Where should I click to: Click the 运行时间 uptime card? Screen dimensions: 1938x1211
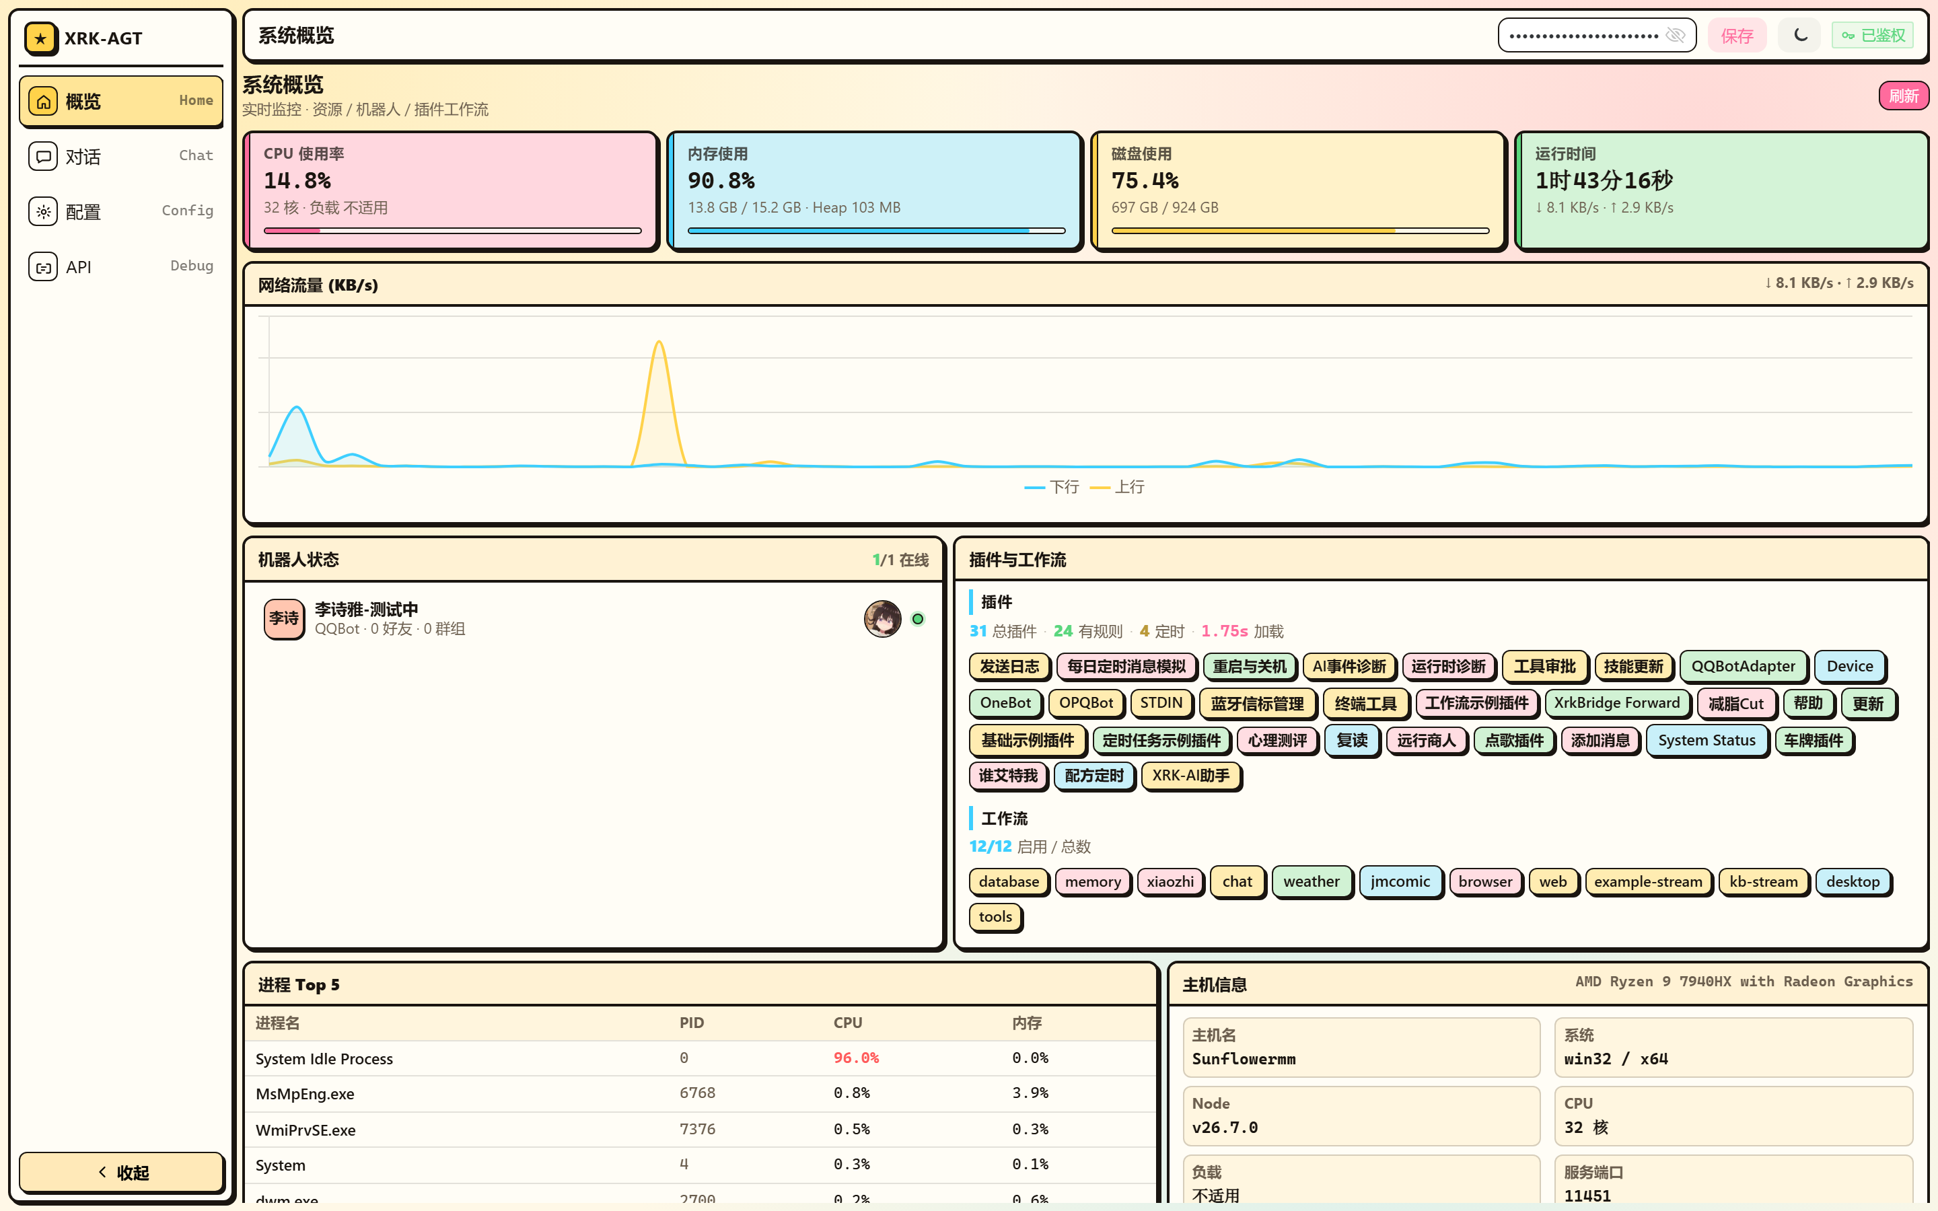[x=1722, y=190]
